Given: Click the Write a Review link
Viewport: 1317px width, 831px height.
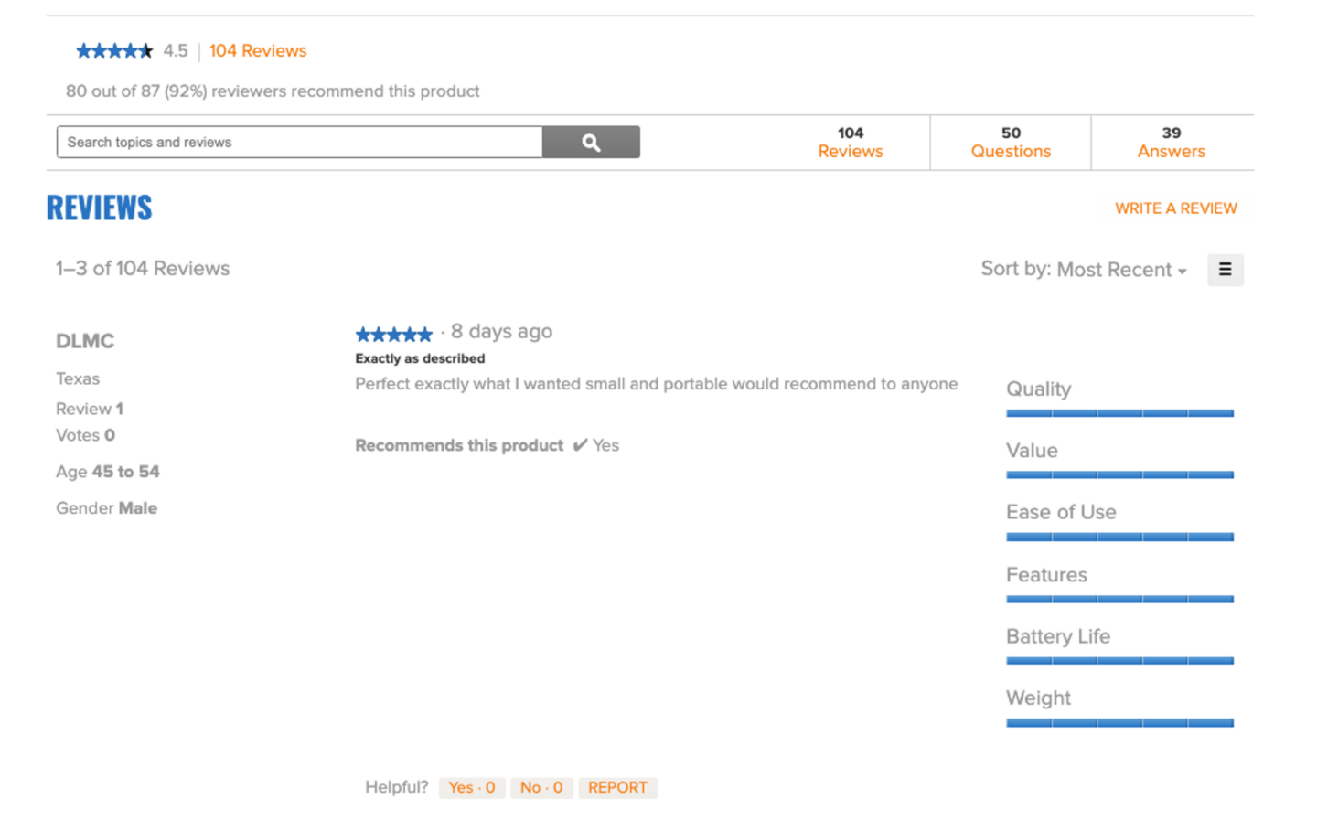Looking at the screenshot, I should [1175, 208].
